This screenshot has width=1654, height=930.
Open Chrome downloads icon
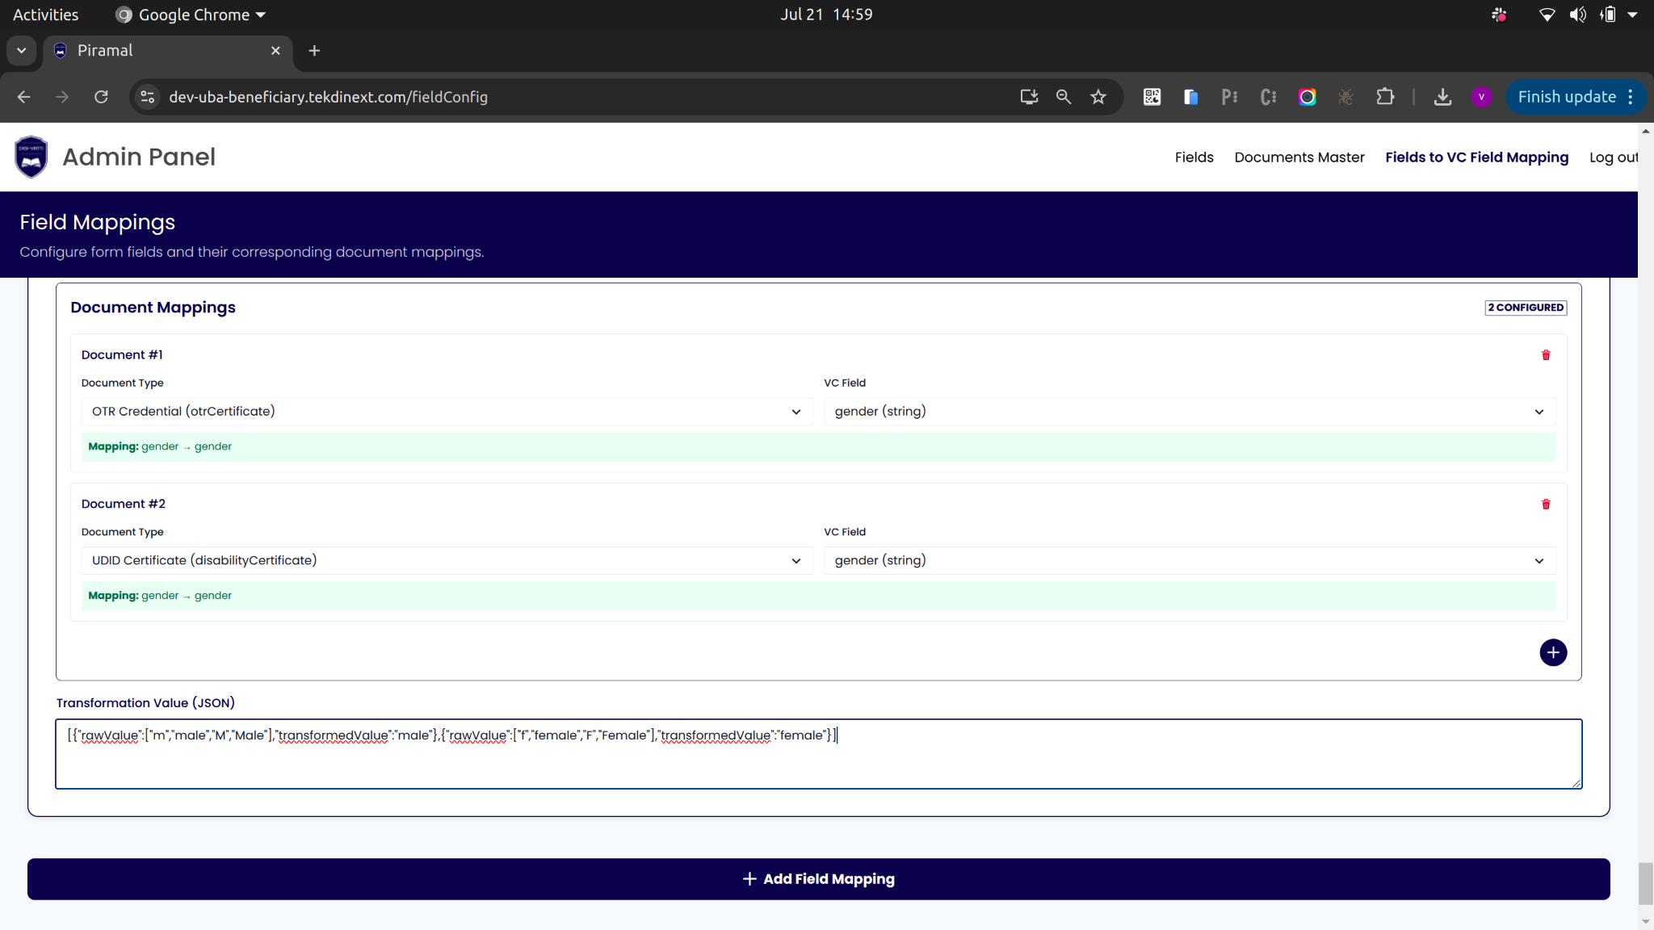tap(1442, 97)
